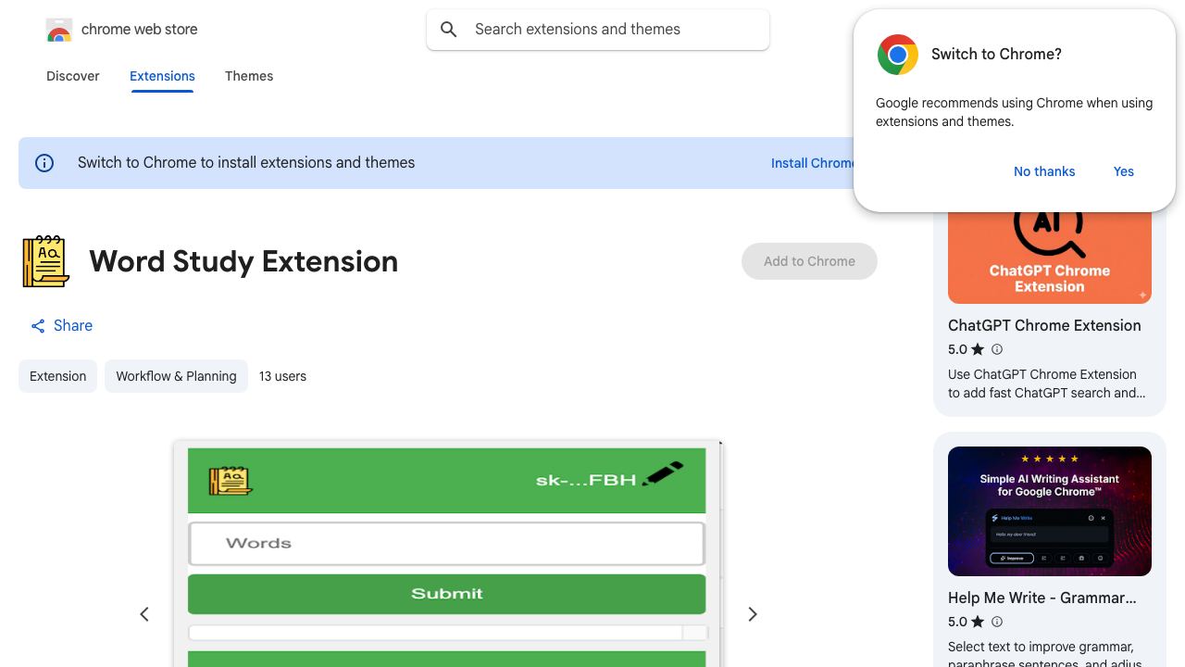Click the Share link
1185x667 pixels.
[x=61, y=326]
